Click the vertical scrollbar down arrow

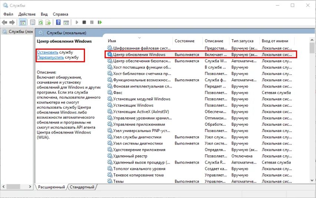pos(312,180)
